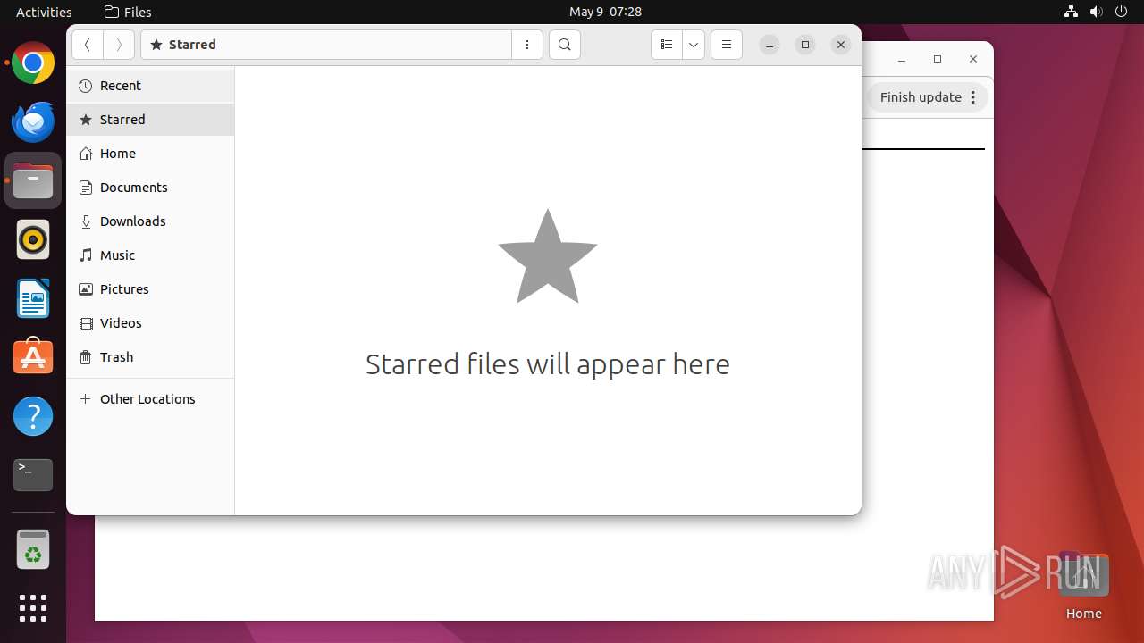Open Documents in the sidebar
1144x643 pixels.
pos(150,188)
